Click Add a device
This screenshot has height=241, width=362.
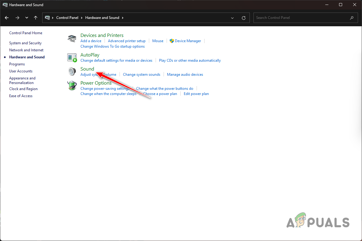[x=91, y=41]
